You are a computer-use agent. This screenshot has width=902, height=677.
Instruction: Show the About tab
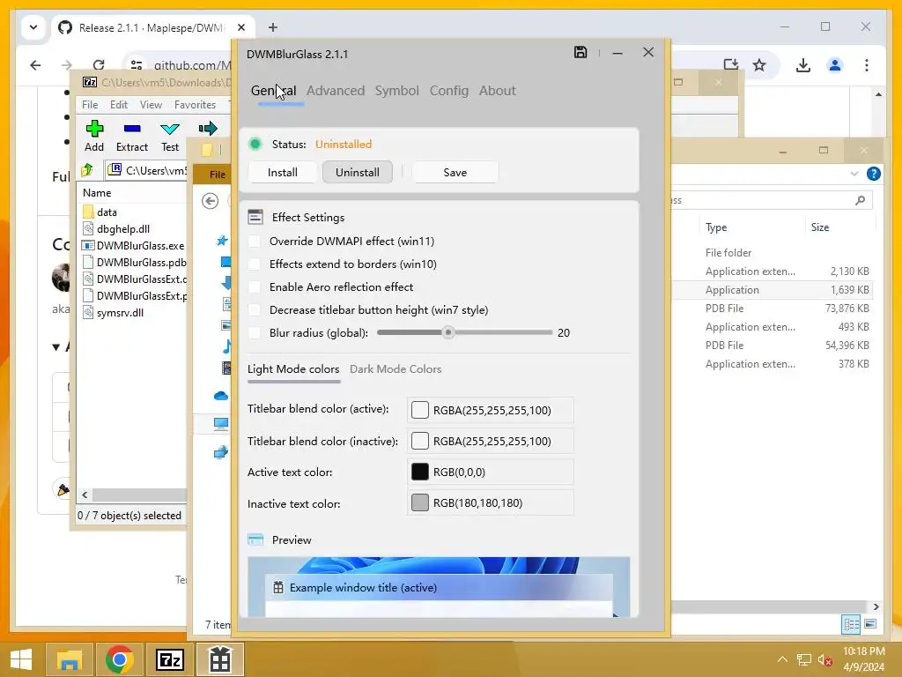point(498,91)
